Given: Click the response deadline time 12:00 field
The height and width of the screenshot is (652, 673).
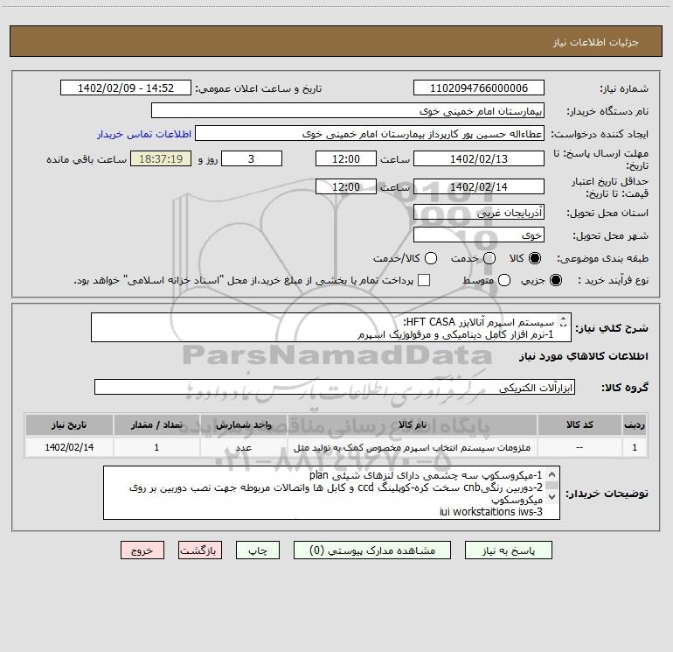Looking at the screenshot, I should [x=346, y=158].
